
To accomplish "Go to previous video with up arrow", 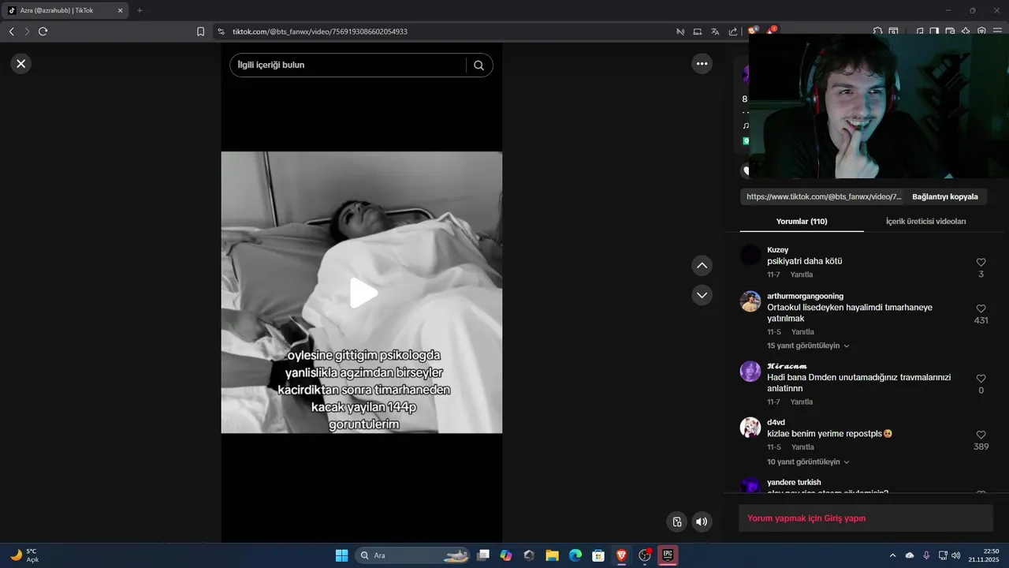I will coord(702,266).
